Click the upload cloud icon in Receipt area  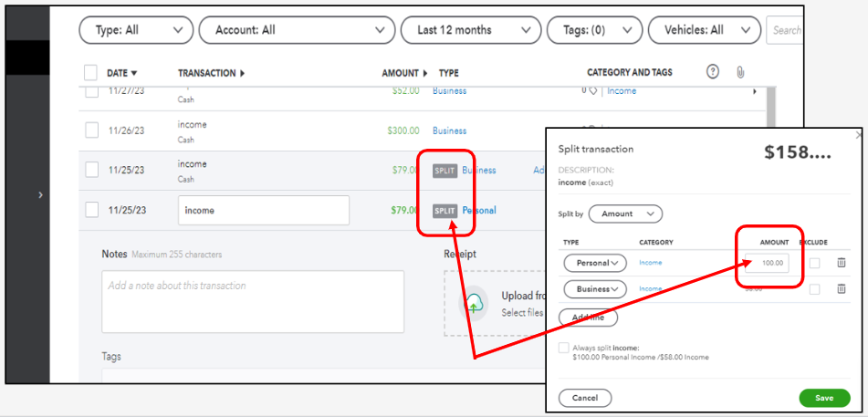coord(474,304)
